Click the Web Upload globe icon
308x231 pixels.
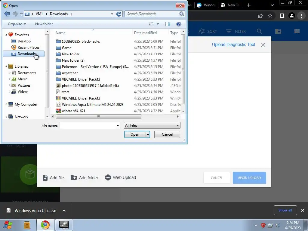(x=108, y=177)
